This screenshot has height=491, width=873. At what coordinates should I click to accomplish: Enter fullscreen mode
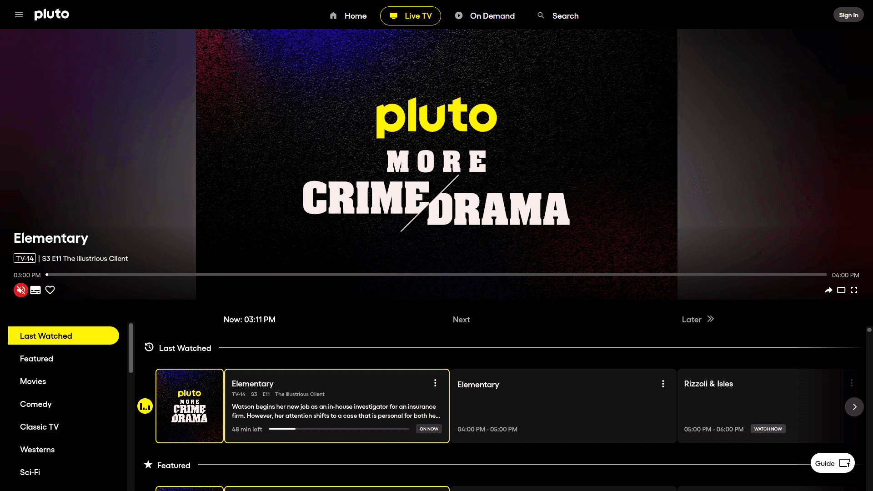(x=854, y=290)
